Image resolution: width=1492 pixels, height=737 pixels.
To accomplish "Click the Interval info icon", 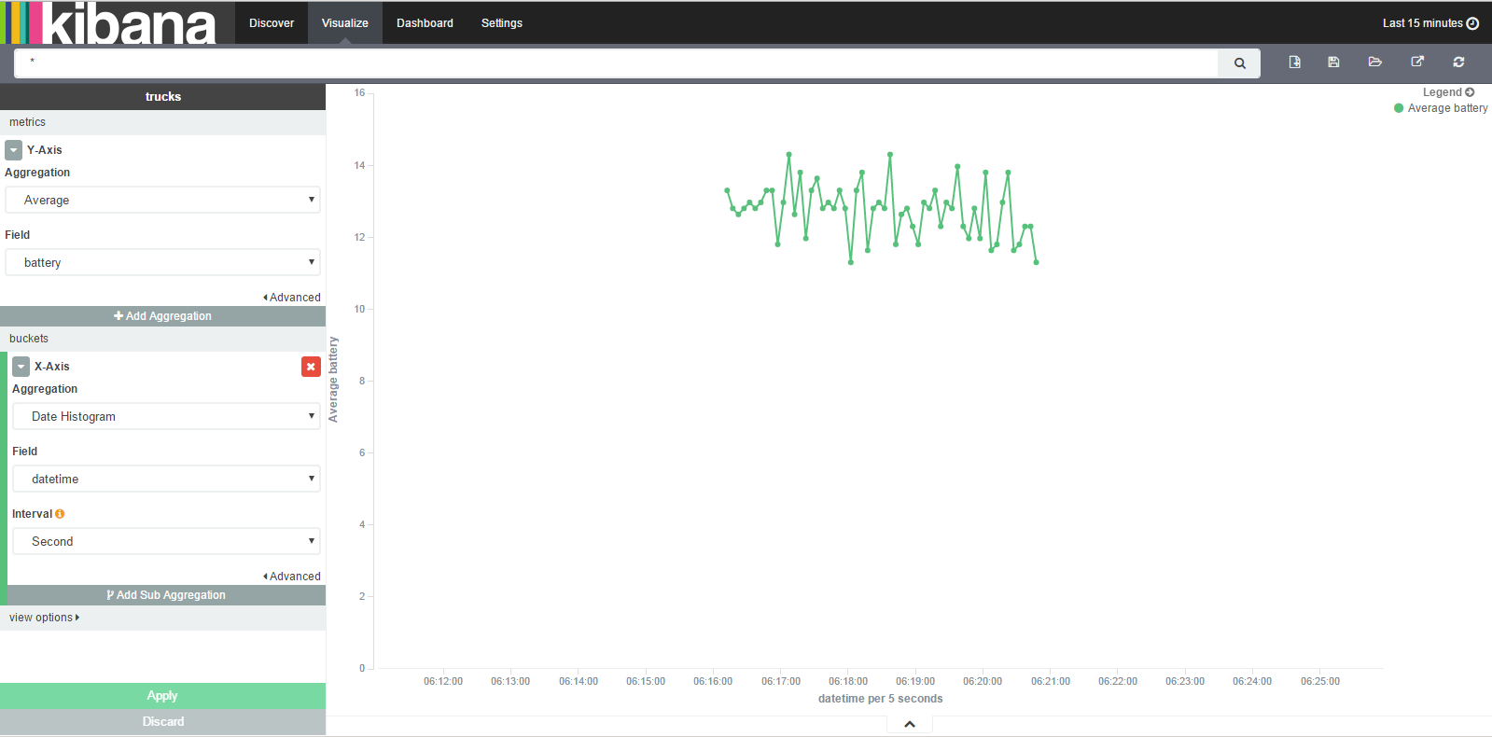I will coord(60,514).
